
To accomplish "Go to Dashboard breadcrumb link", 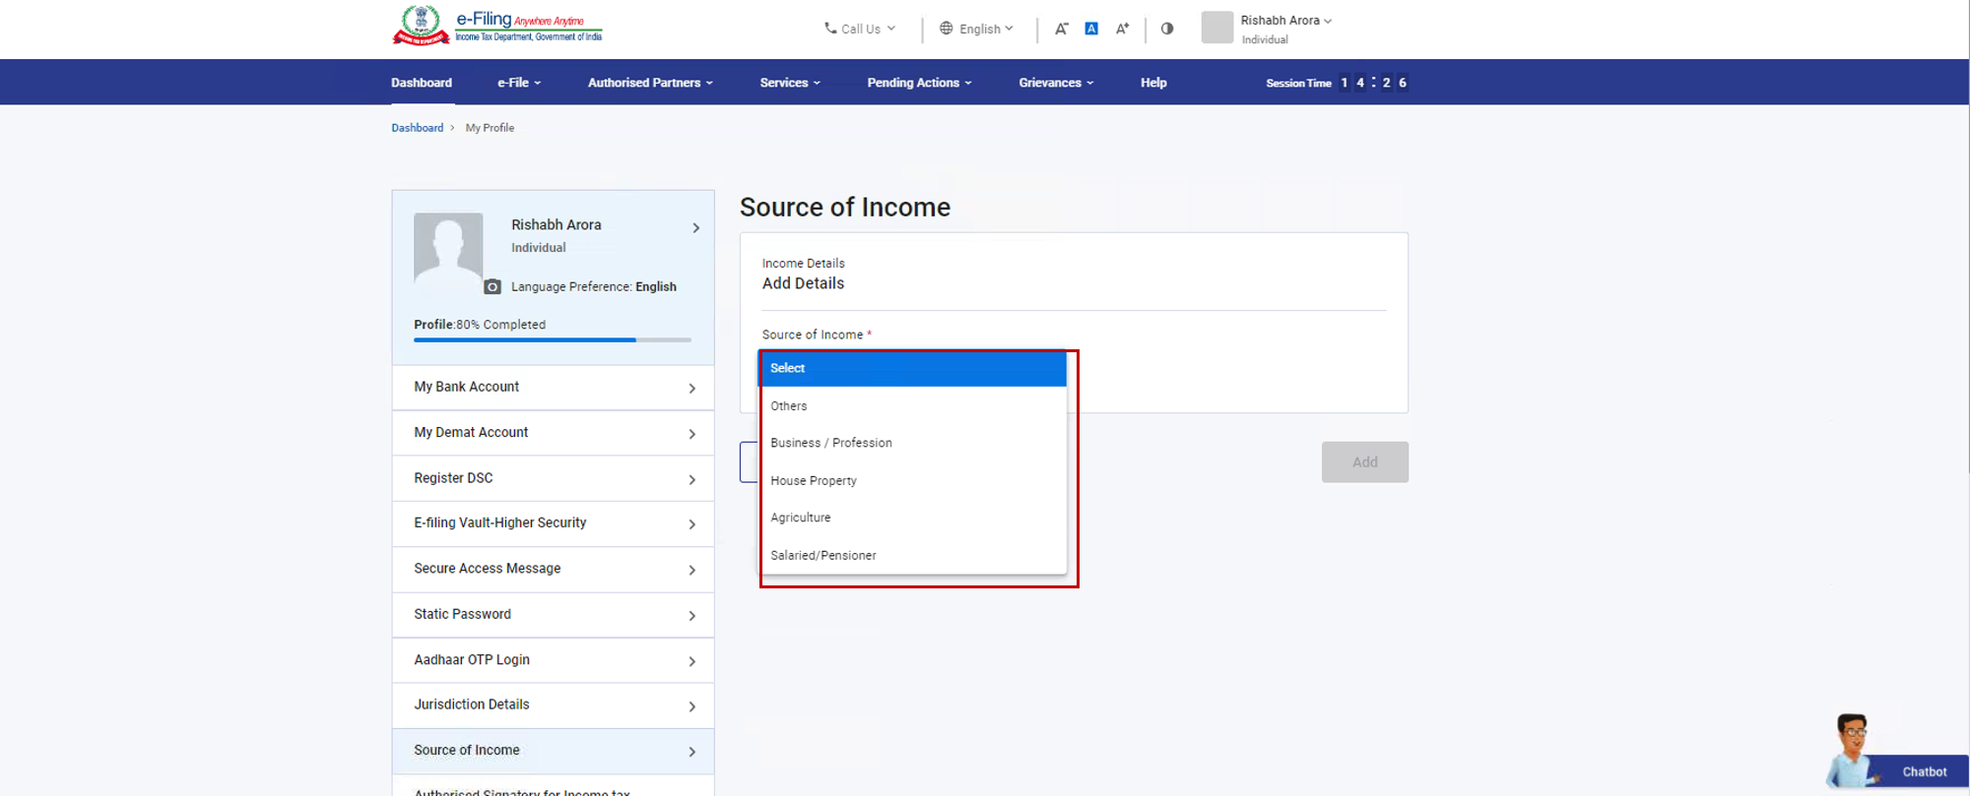I will (417, 128).
